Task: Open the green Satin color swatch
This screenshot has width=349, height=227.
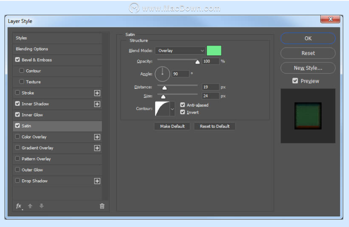Action: (214, 51)
